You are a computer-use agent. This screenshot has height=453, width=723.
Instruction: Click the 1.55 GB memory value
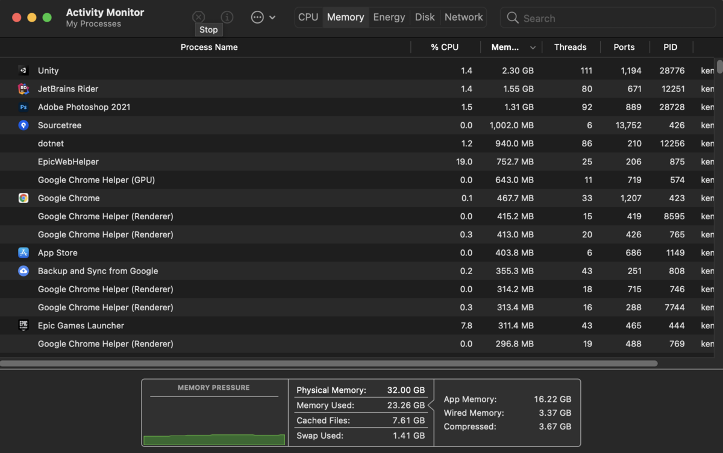pos(518,89)
